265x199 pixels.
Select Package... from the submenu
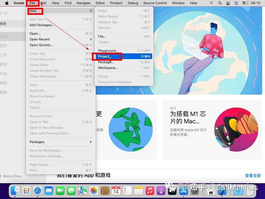pos(124,62)
